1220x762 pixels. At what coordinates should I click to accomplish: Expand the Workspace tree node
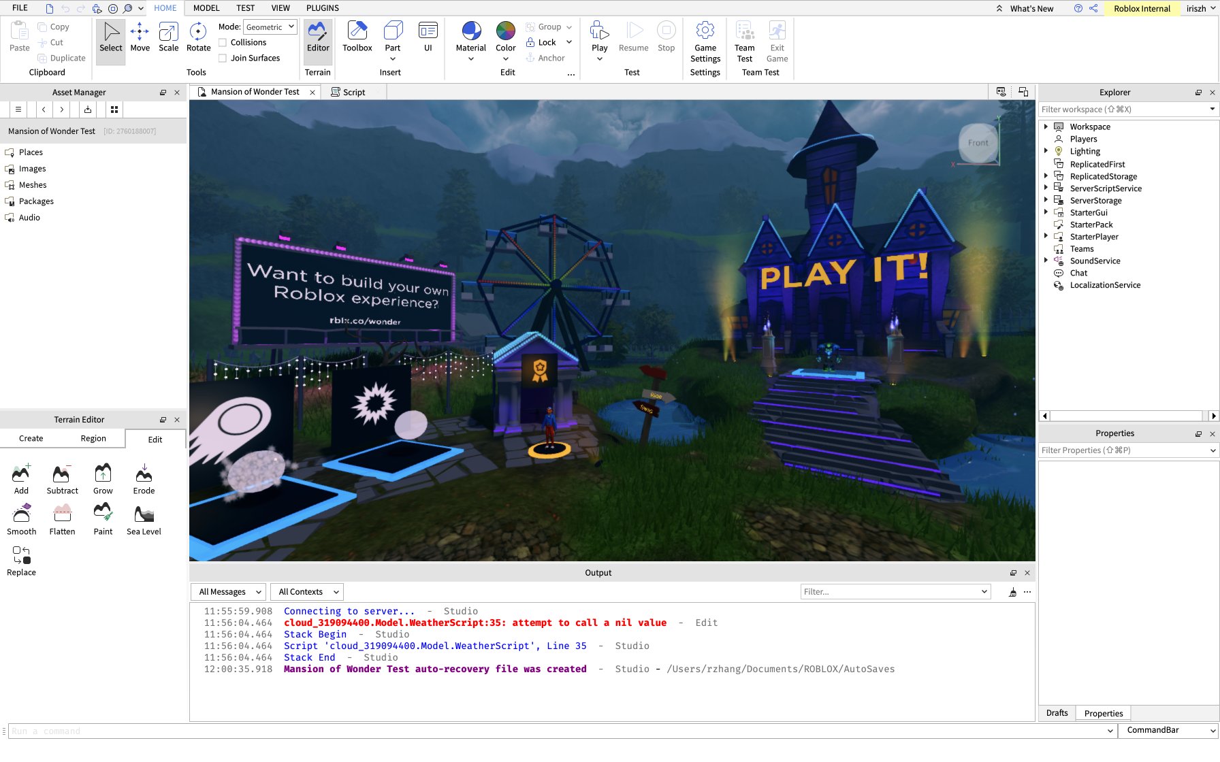point(1046,127)
